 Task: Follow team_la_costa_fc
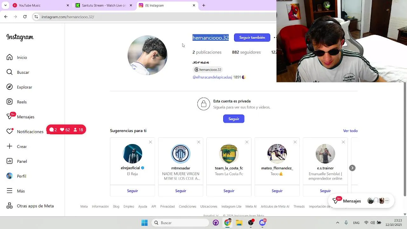(229, 191)
